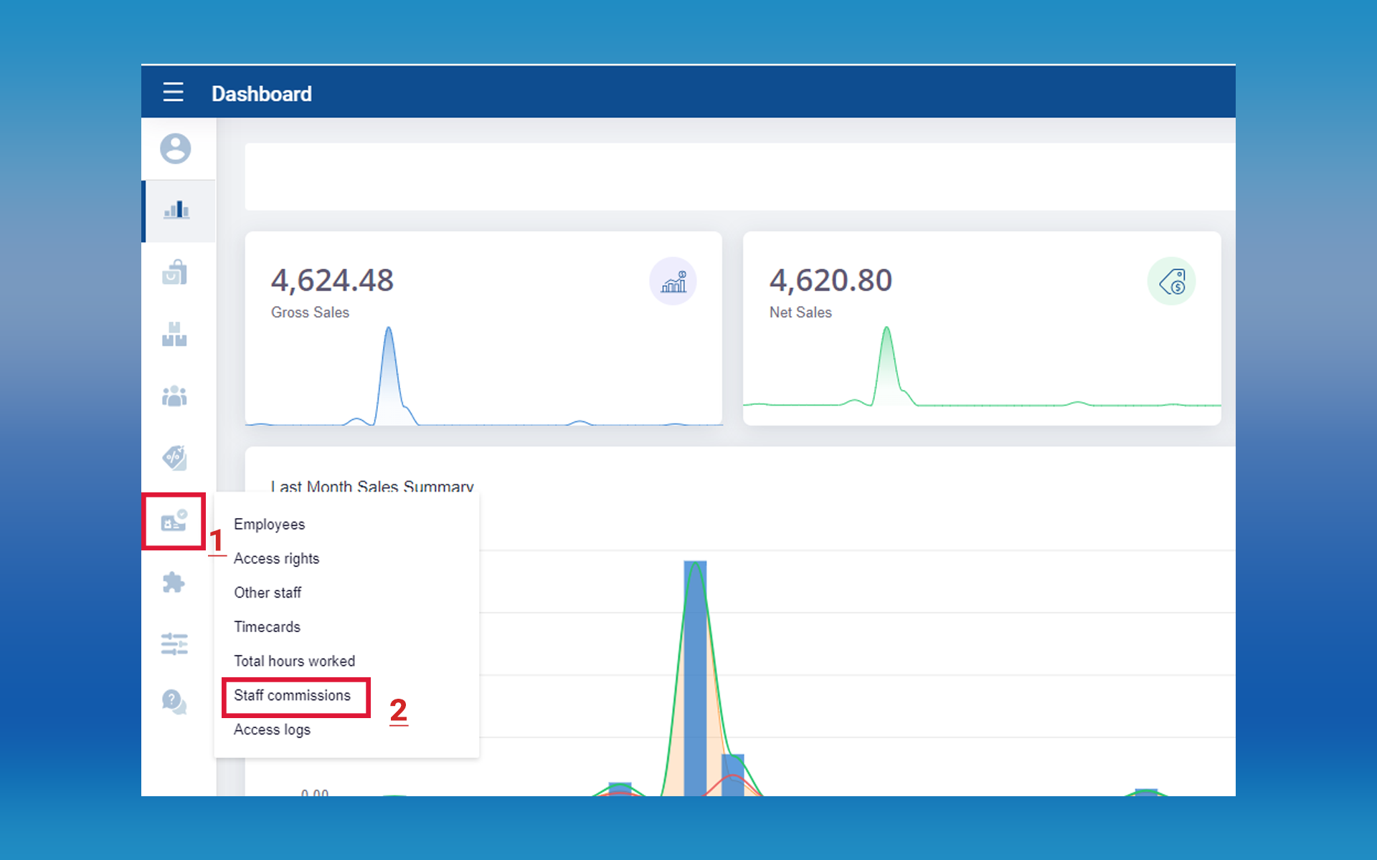Open the Inventory boxes sidebar icon
Viewport: 1377px width, 860px height.
coord(174,335)
